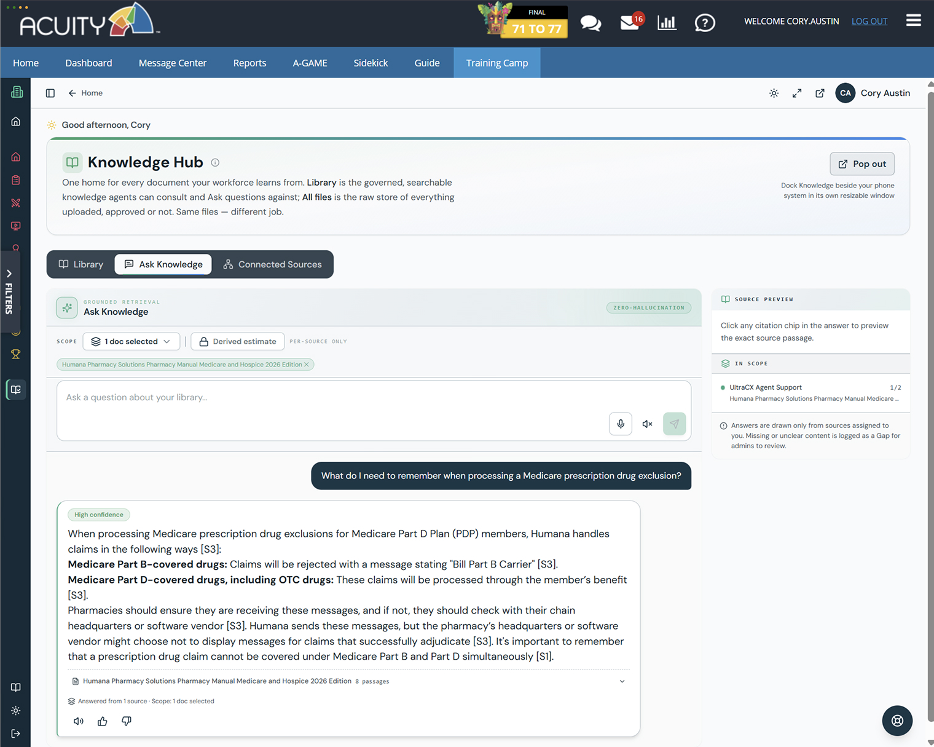Open the Dashboard nav item
The image size is (934, 747).
click(88, 63)
